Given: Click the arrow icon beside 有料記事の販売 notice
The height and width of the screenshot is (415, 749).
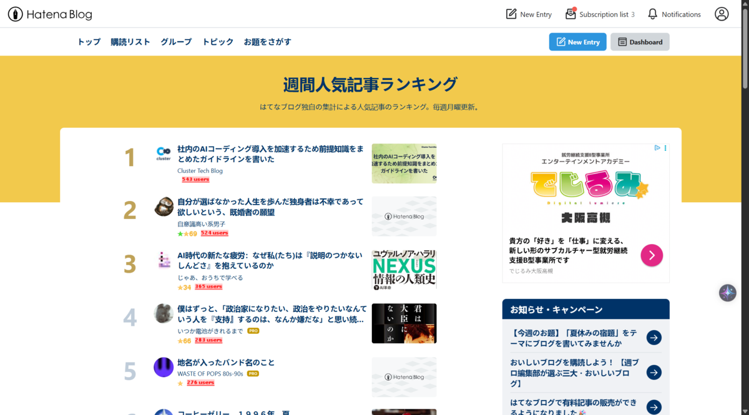Looking at the screenshot, I should (654, 407).
